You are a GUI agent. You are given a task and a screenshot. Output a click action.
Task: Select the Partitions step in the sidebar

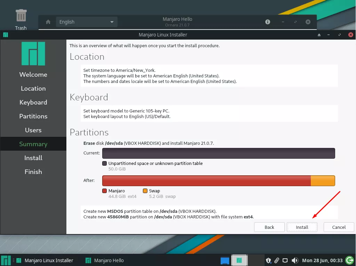point(33,116)
